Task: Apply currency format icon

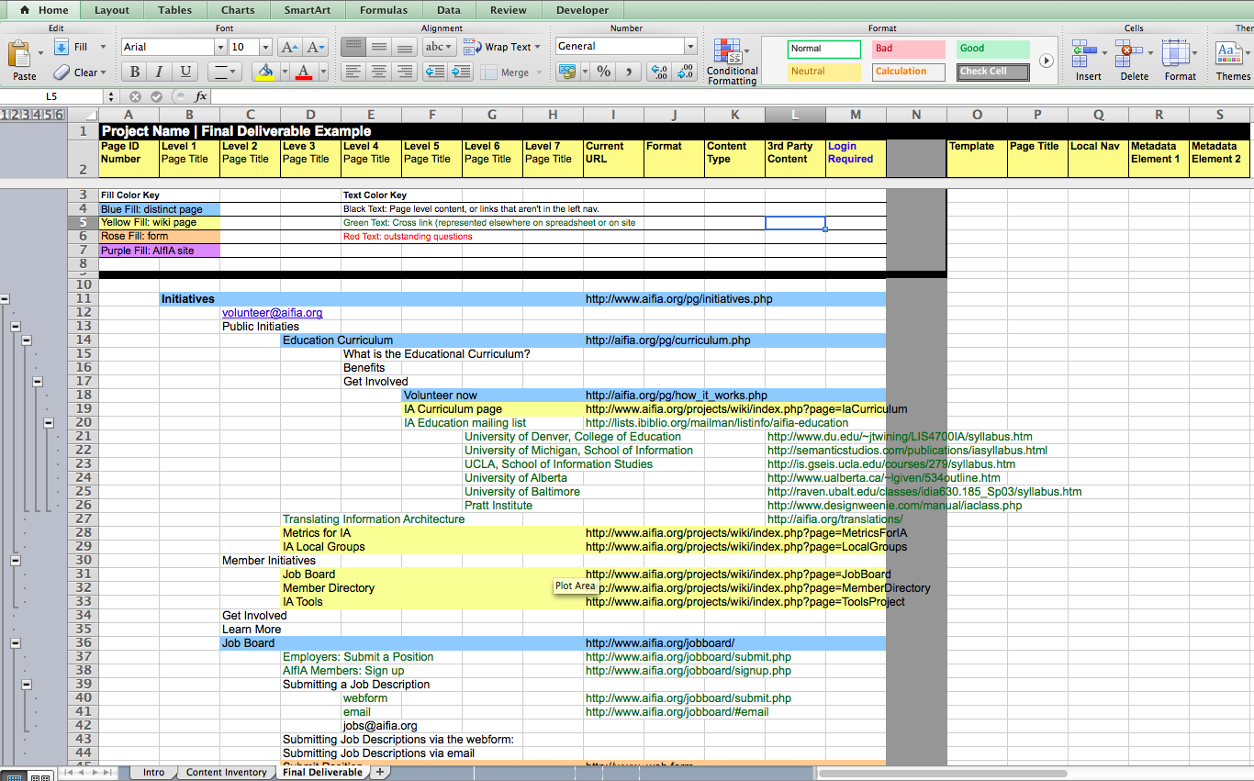Action: (x=566, y=72)
